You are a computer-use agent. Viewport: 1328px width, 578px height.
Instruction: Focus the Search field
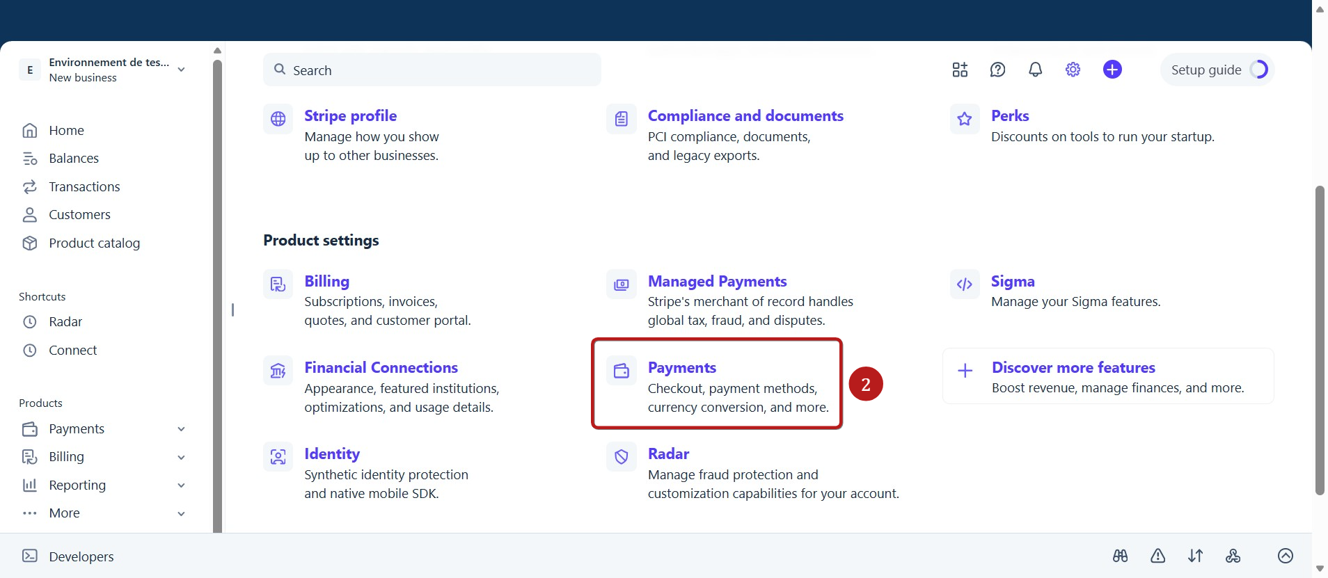click(x=432, y=70)
